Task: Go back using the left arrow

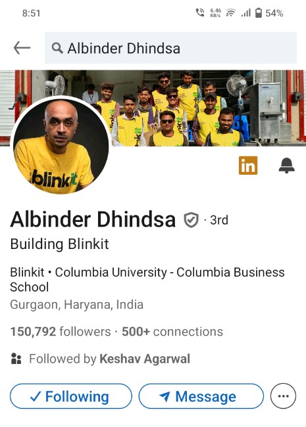Action: click(22, 48)
